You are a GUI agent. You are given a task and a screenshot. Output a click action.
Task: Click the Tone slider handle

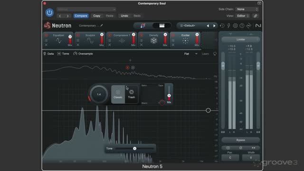[x=134, y=149]
